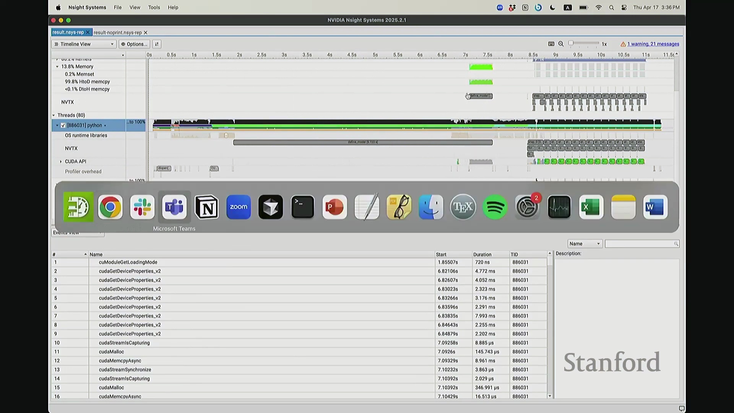Switch to result-noprint.nsys-rep tab
The height and width of the screenshot is (413, 734).
click(117, 33)
